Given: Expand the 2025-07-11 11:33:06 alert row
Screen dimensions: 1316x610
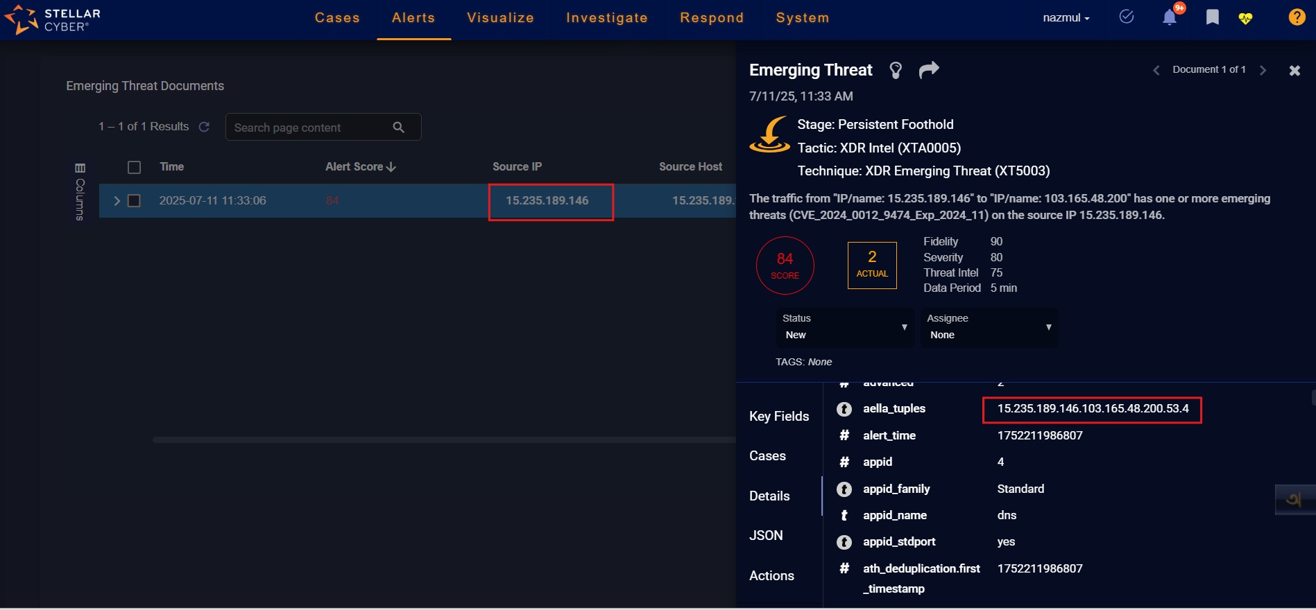Looking at the screenshot, I should [117, 201].
